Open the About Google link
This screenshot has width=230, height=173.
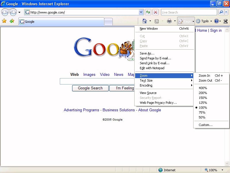[x=149, y=110]
